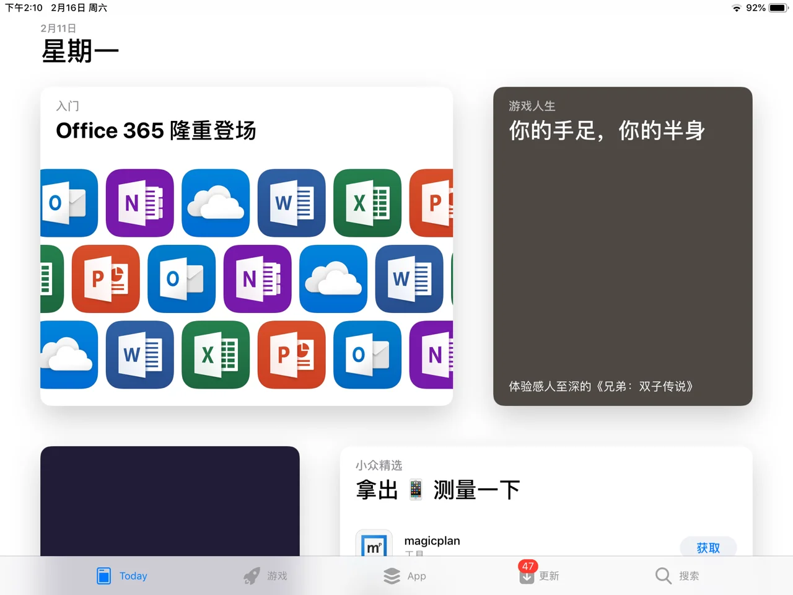
Task: Open the 你的手足，你的半身 game story
Action: [x=621, y=245]
